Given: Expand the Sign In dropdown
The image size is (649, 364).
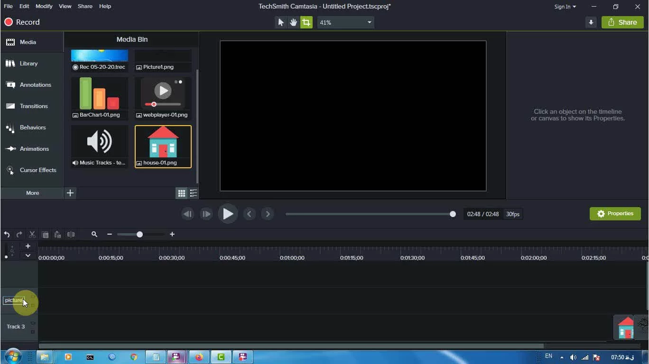Looking at the screenshot, I should click(565, 7).
